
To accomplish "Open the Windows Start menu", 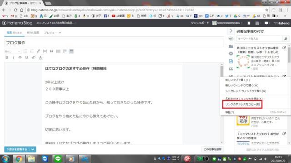I will click(6, 159).
